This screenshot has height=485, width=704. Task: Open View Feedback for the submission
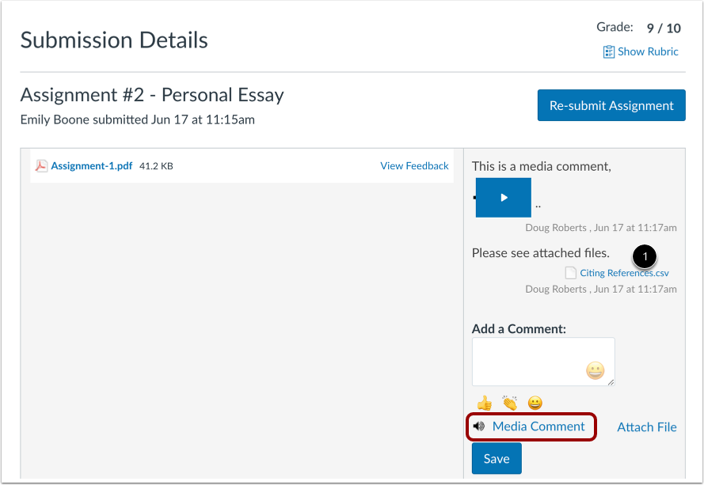pos(414,165)
